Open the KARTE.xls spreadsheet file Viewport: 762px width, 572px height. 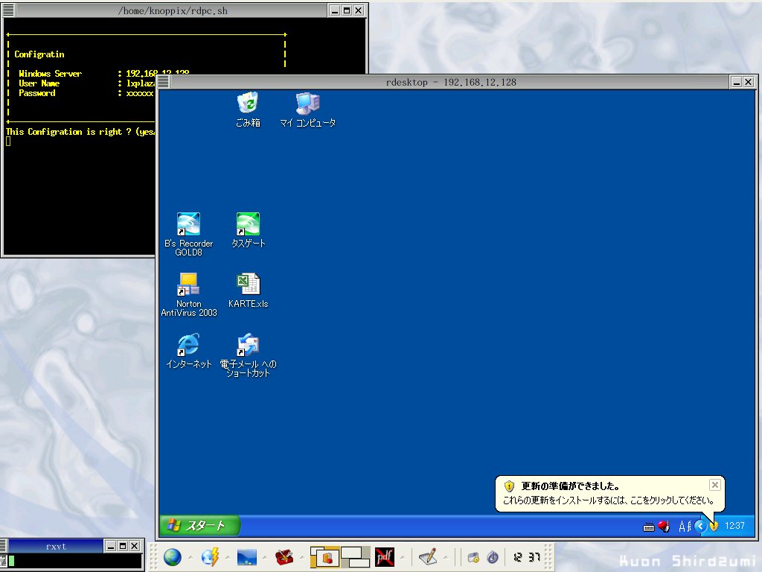(x=248, y=285)
